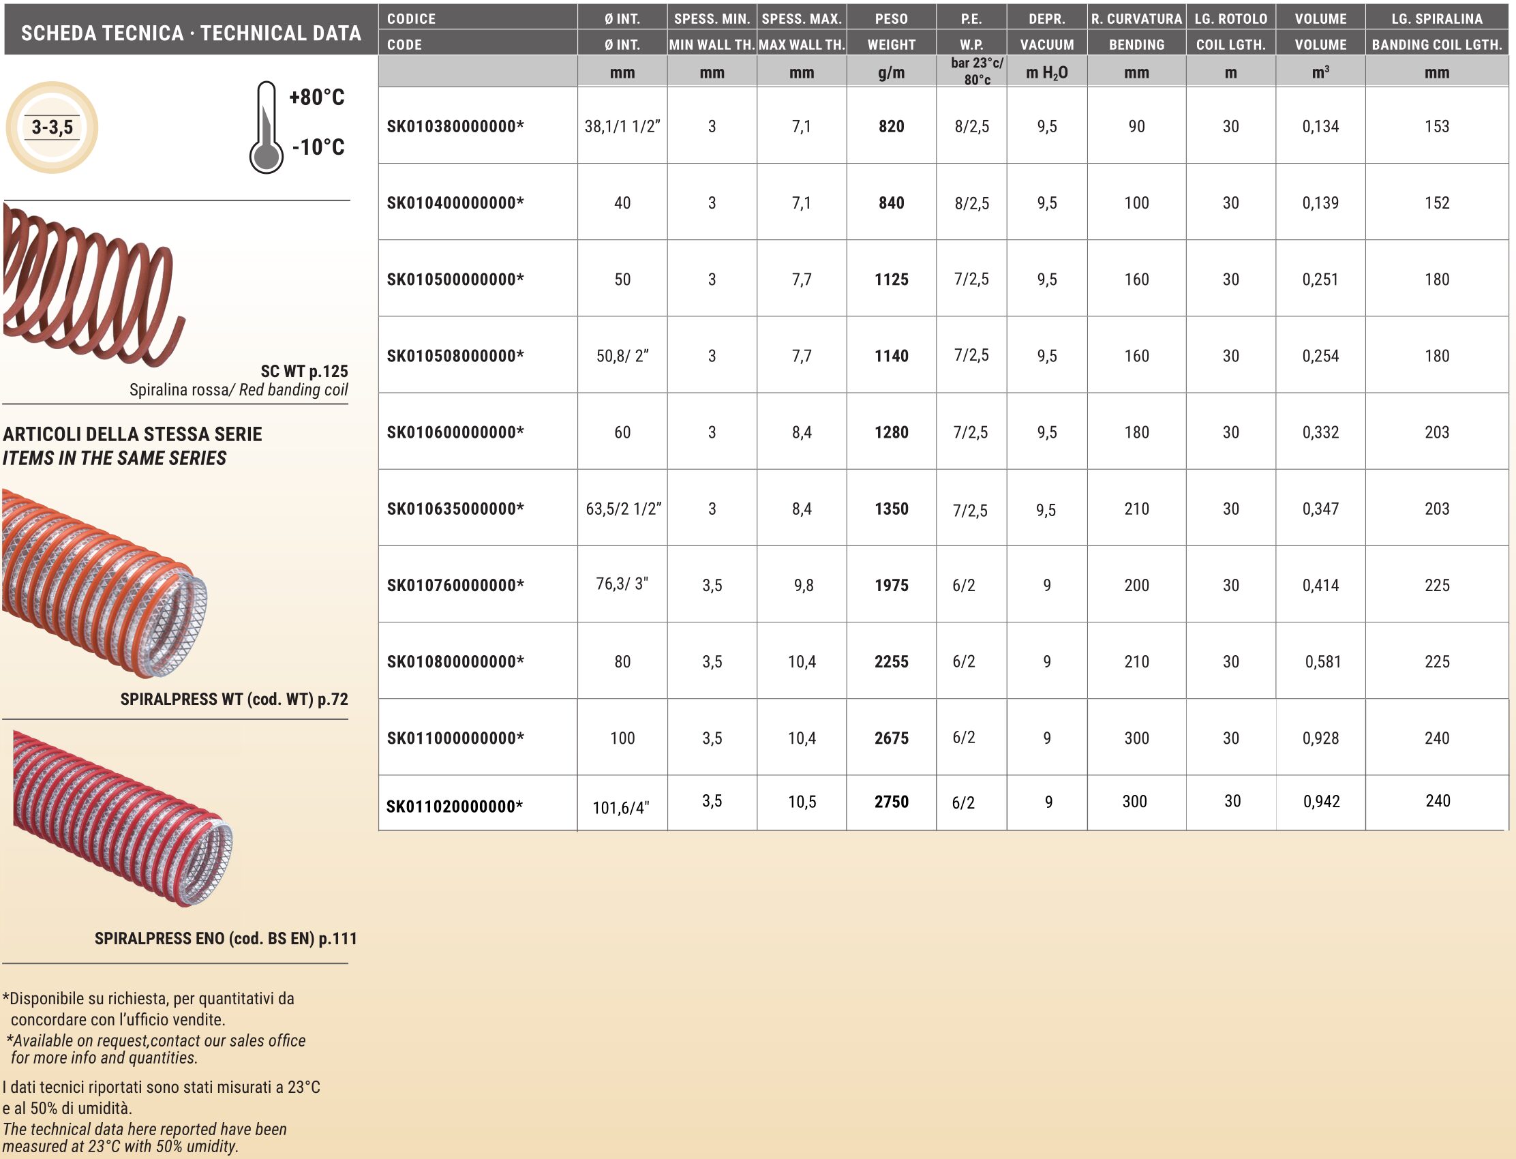Open SPIRALPRESS ENO (cod. BS EN) p.111 link

(226, 938)
